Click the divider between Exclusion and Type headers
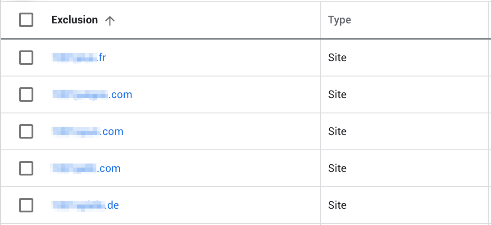 pos(320,20)
